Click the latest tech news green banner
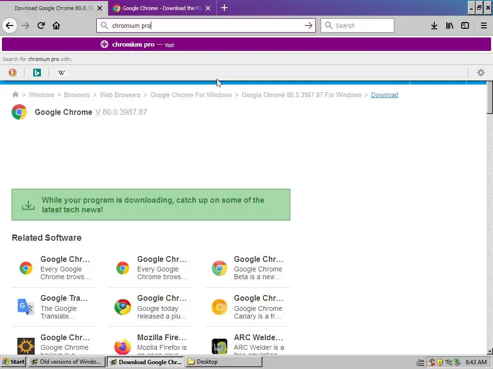 (x=151, y=205)
